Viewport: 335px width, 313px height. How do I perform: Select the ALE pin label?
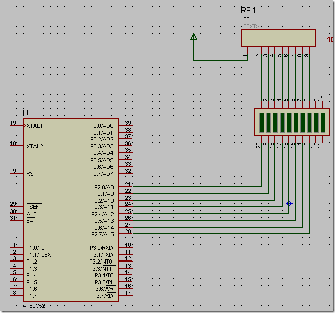point(31,214)
